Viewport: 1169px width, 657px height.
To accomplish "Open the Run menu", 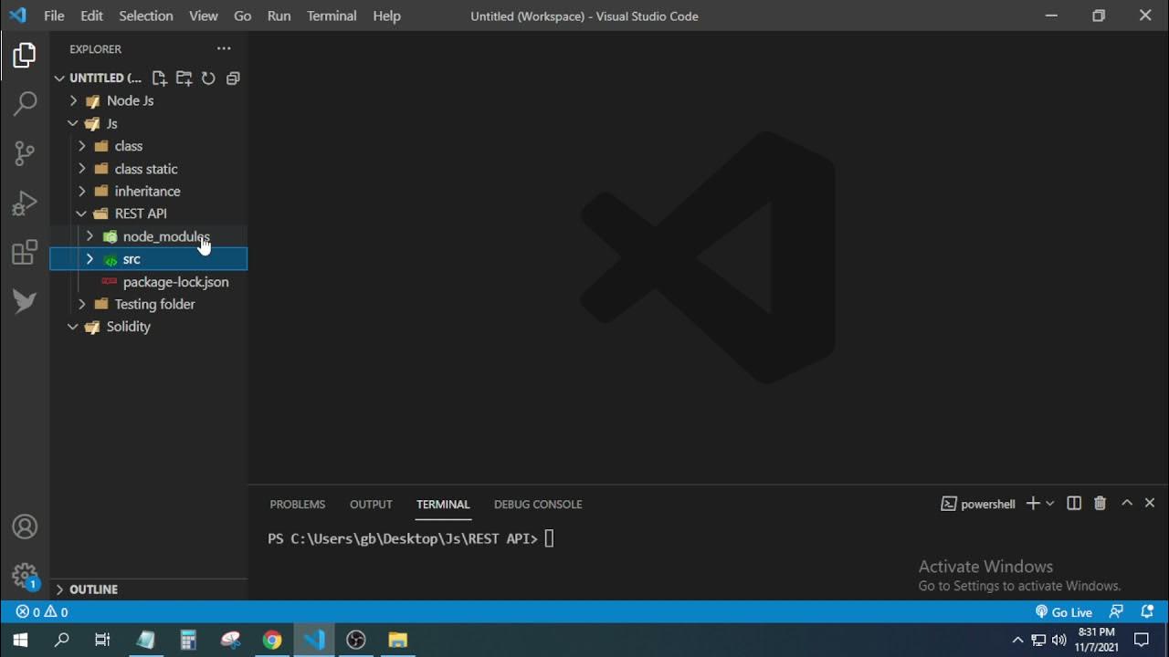I will coord(279,16).
